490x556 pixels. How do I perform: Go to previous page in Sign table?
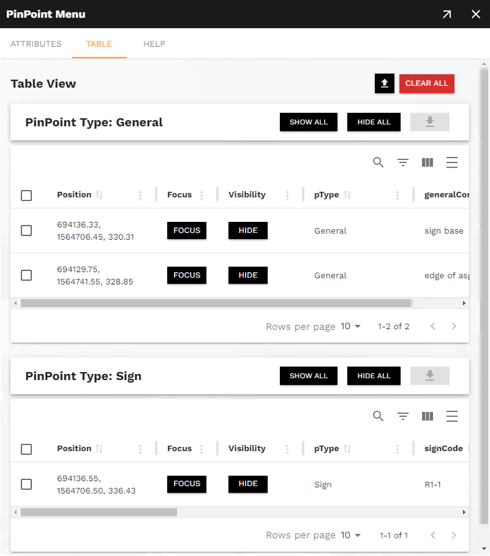click(x=432, y=535)
